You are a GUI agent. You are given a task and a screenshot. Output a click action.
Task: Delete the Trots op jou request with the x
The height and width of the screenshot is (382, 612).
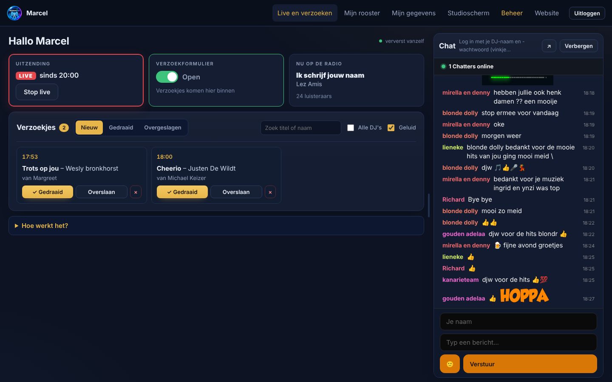pos(136,192)
